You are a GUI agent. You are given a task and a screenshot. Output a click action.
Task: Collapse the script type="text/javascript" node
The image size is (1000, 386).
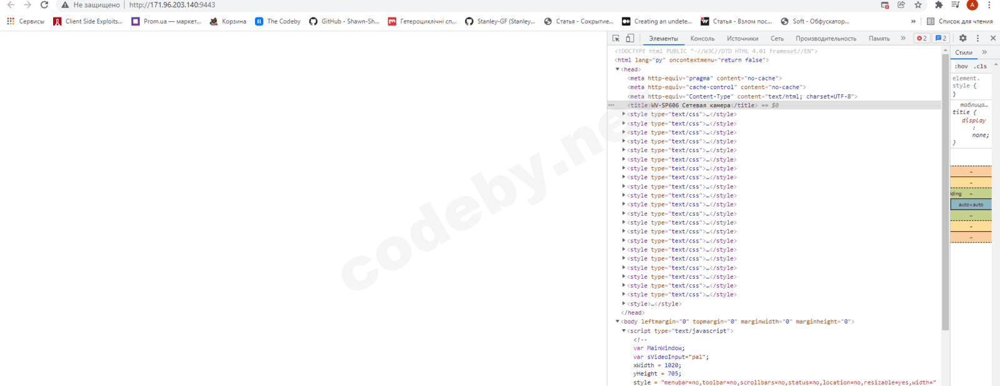click(x=624, y=331)
